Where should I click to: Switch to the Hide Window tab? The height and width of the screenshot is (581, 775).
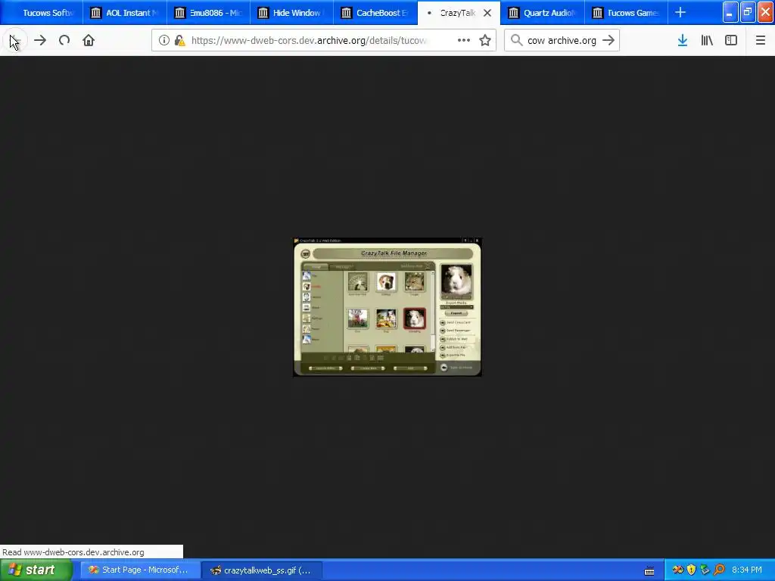tap(292, 13)
